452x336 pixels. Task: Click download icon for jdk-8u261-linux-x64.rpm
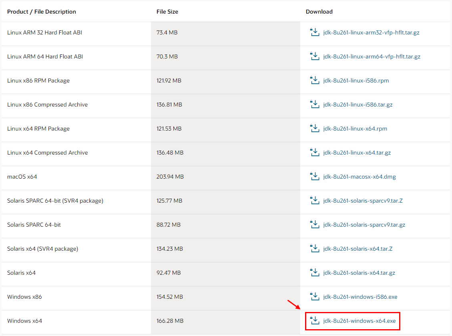tap(315, 128)
